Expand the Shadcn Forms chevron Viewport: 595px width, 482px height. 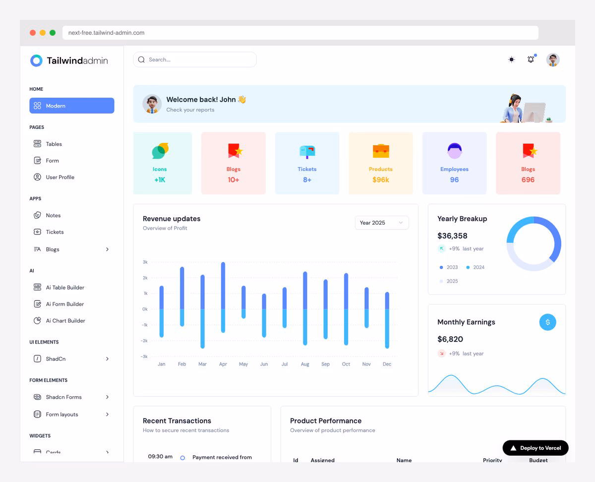tap(107, 397)
